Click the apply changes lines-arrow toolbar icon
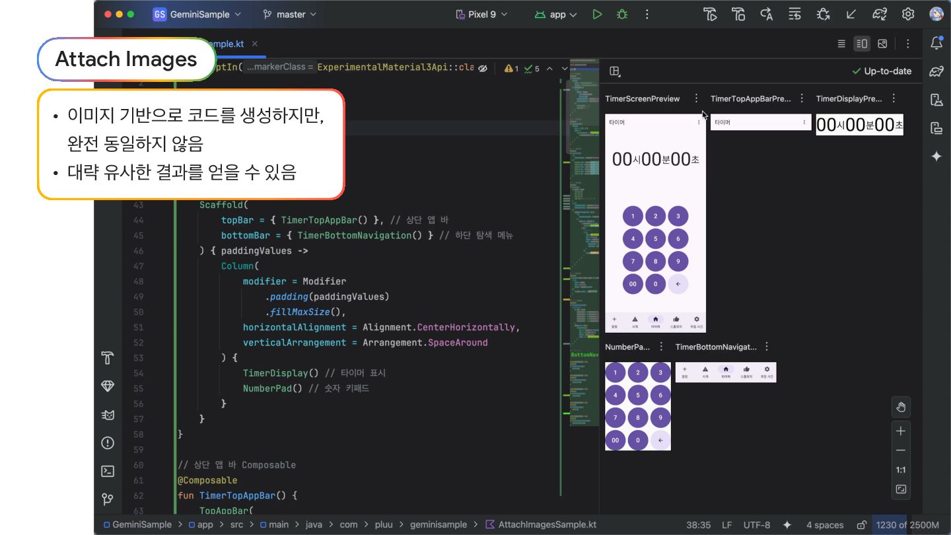 [794, 14]
